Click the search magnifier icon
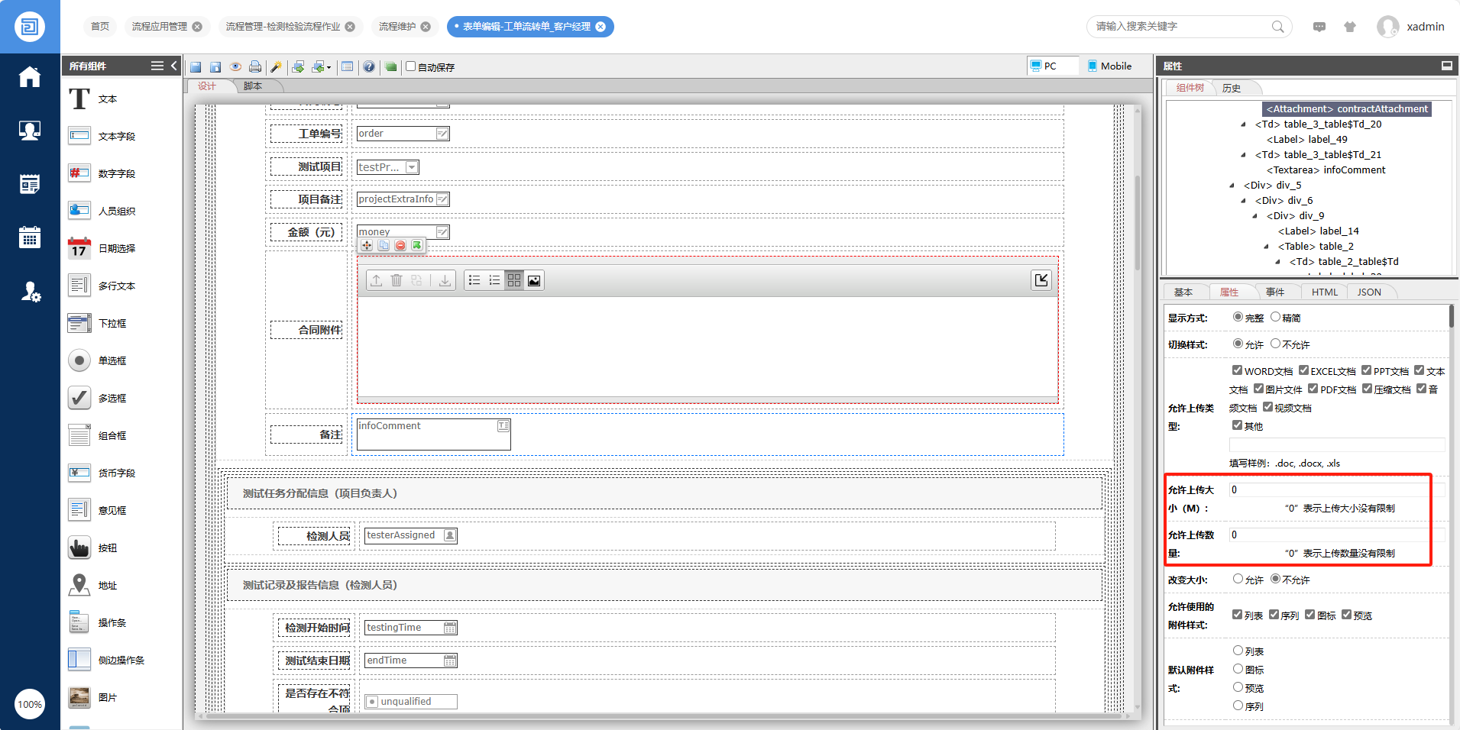This screenshot has height=730, width=1460. (1277, 27)
